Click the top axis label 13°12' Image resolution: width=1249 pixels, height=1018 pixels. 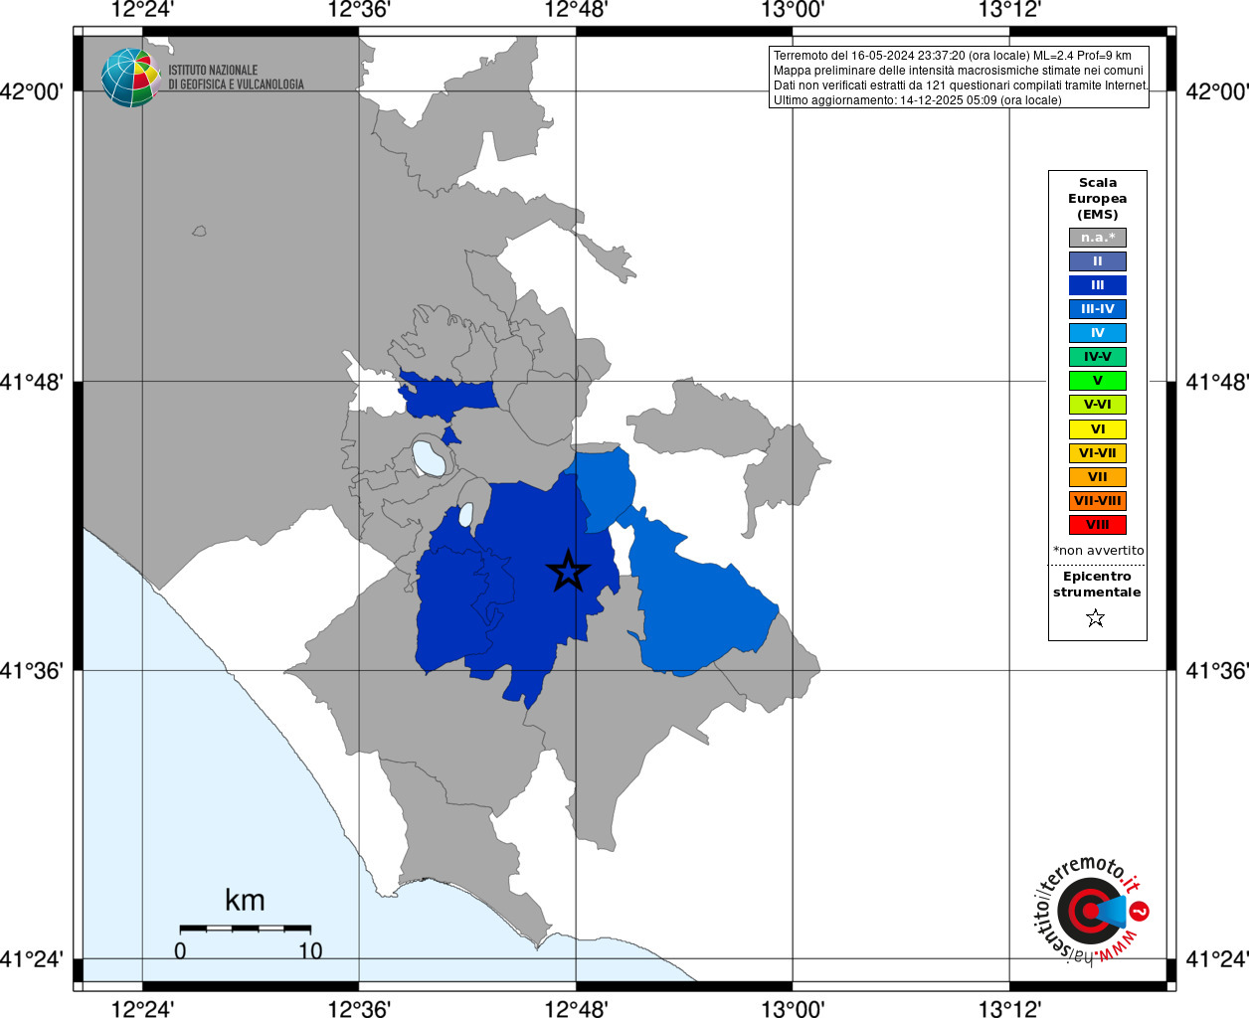[1009, 10]
